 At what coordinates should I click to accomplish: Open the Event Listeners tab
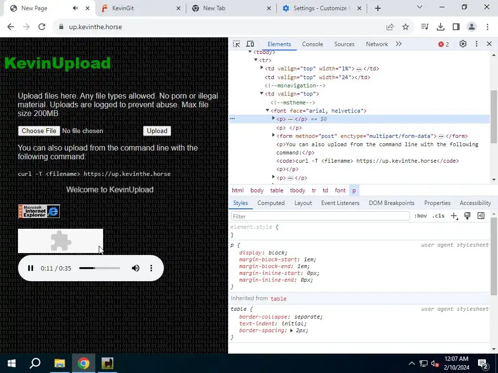tap(340, 203)
